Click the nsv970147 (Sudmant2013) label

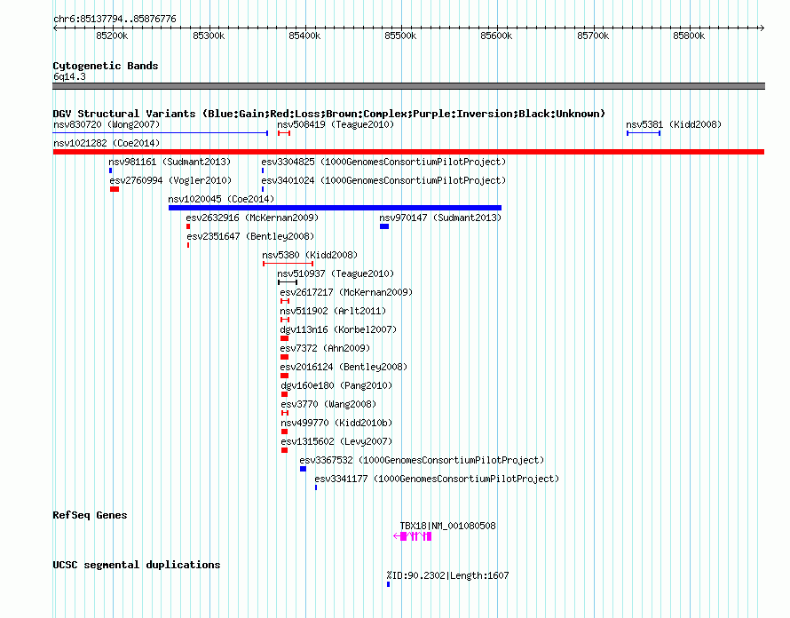pyautogui.click(x=440, y=218)
